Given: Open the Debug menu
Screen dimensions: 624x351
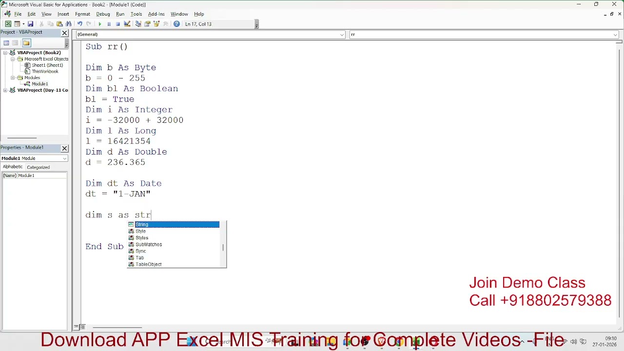Looking at the screenshot, I should pyautogui.click(x=103, y=14).
